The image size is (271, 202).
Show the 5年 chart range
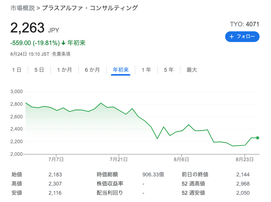(x=169, y=70)
